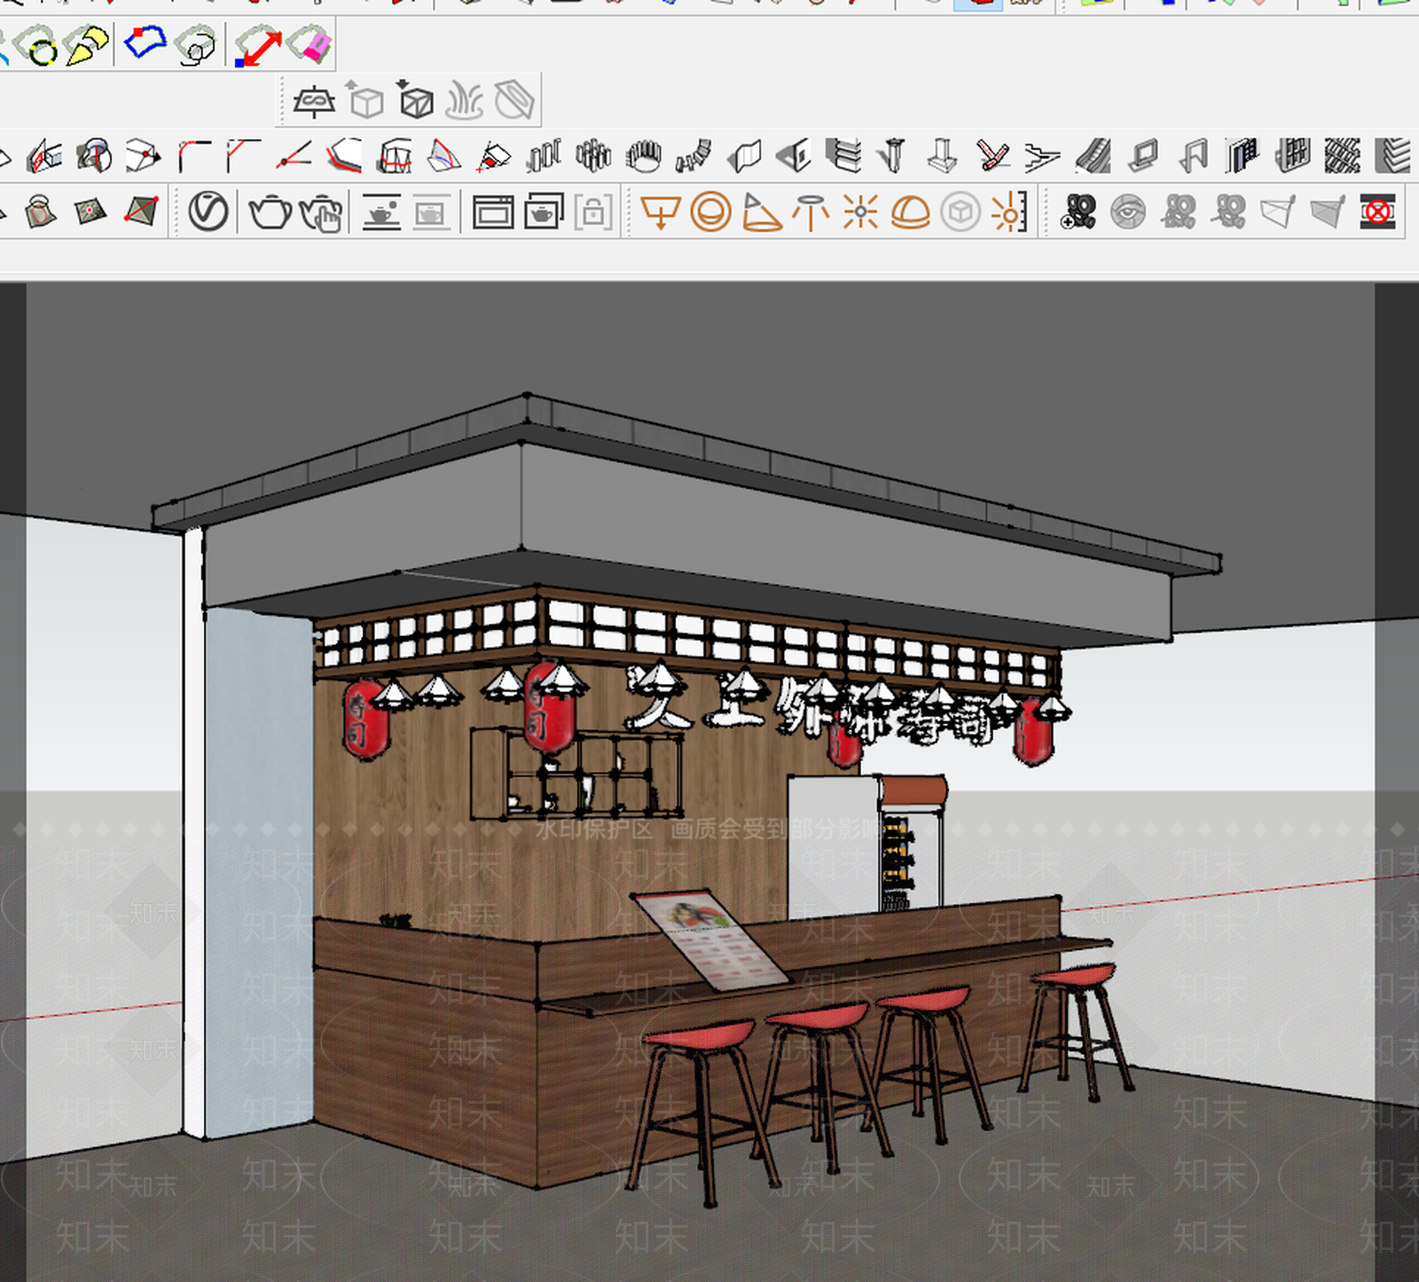1419x1282 pixels.
Task: Select the crossed red pipe tool
Action: point(992,156)
